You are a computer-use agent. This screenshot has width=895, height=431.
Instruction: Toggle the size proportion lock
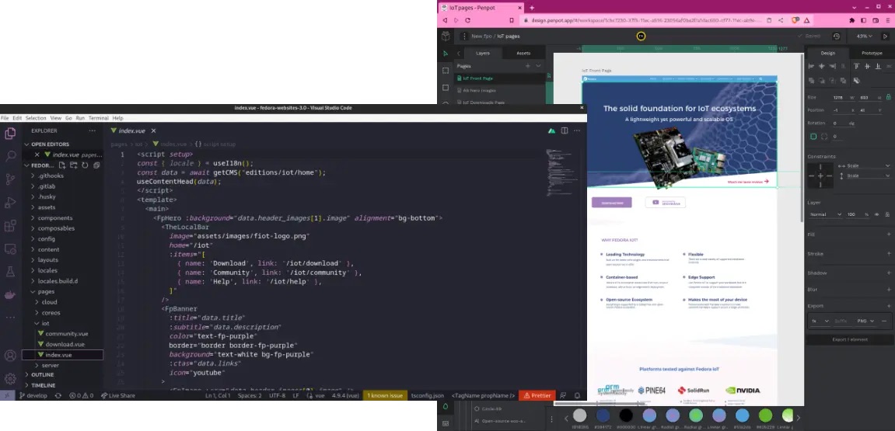pos(887,98)
